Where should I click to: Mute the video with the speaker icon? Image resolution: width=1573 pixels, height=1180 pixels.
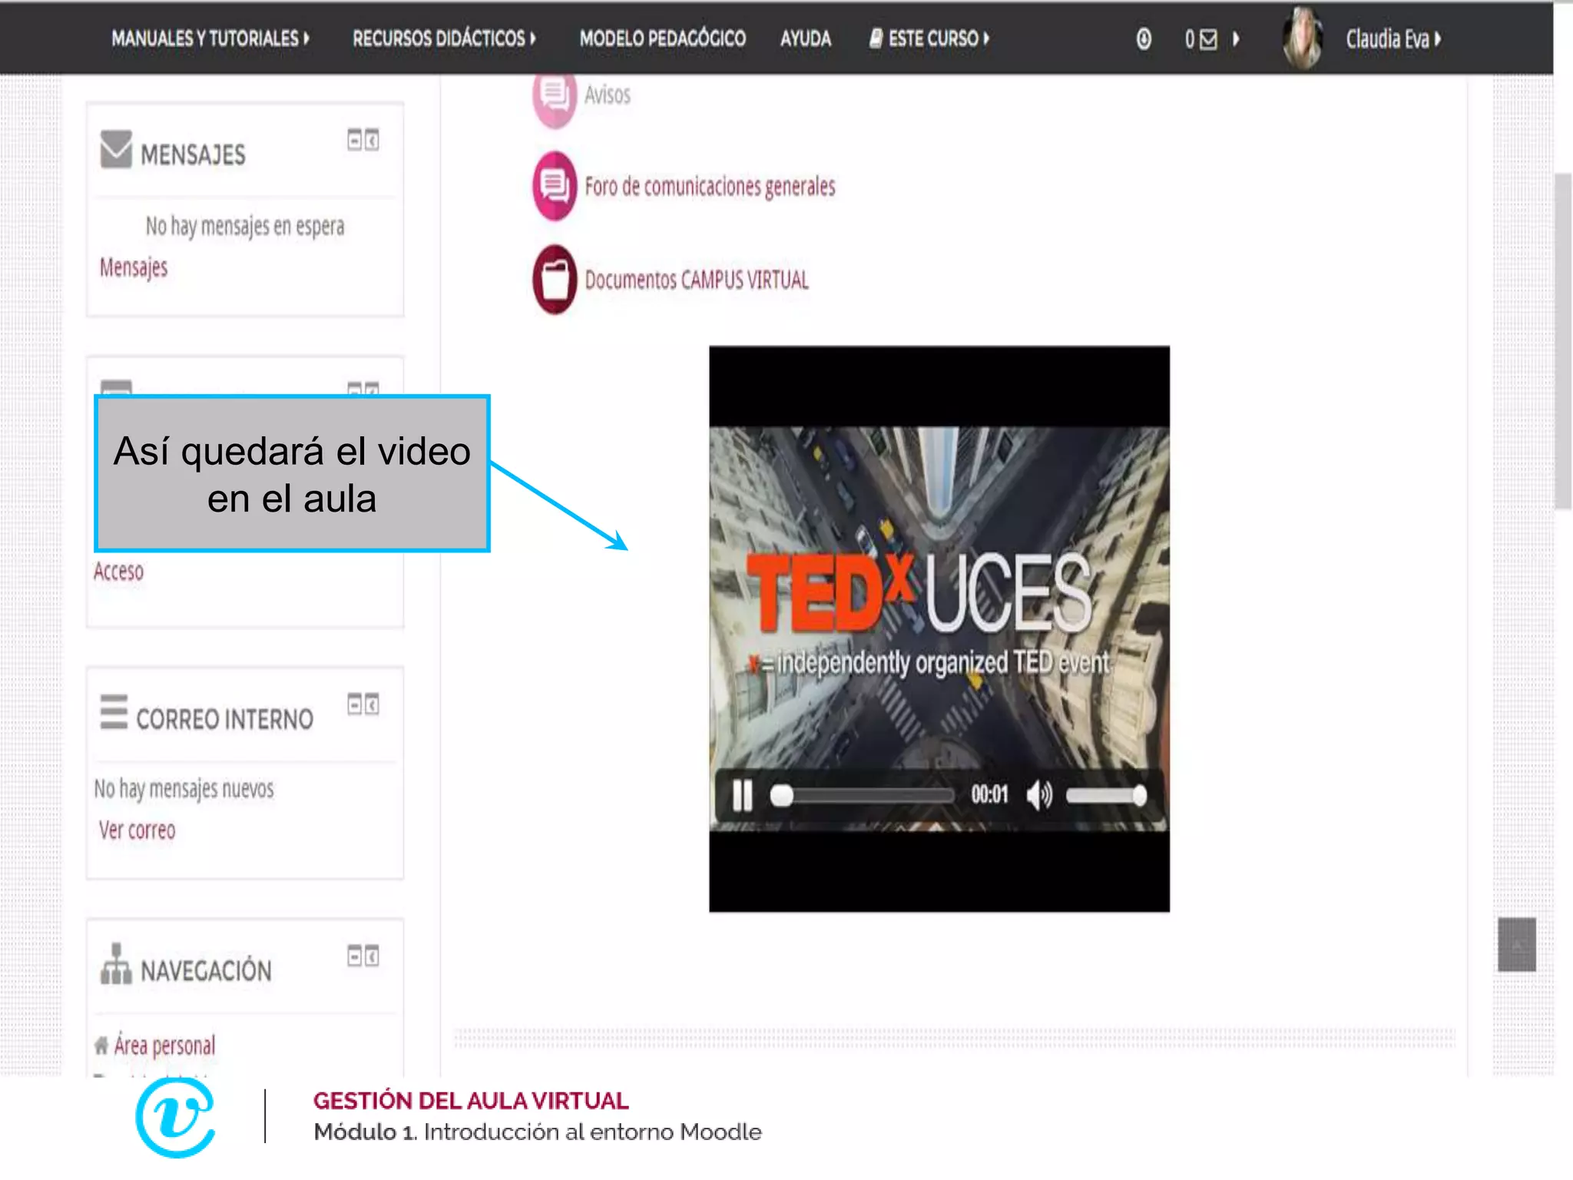1039,795
